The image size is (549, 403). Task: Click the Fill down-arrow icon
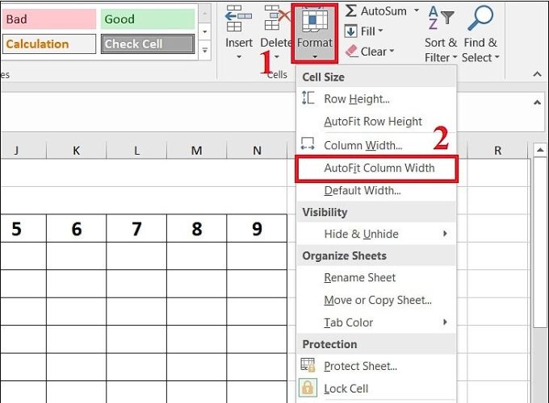tap(351, 31)
